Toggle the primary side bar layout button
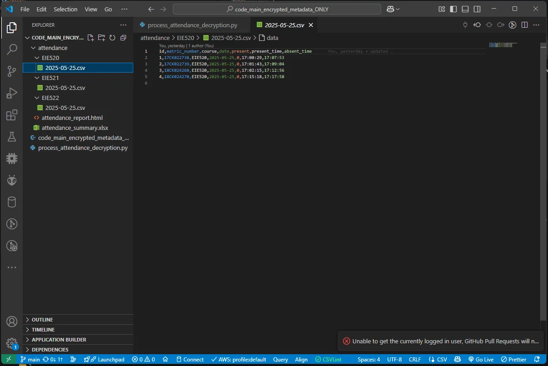The width and height of the screenshot is (548, 366). click(453, 9)
